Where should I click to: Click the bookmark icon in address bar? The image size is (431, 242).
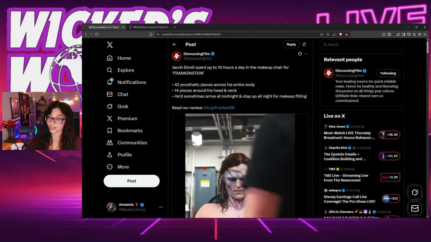pyautogui.click(x=151, y=34)
